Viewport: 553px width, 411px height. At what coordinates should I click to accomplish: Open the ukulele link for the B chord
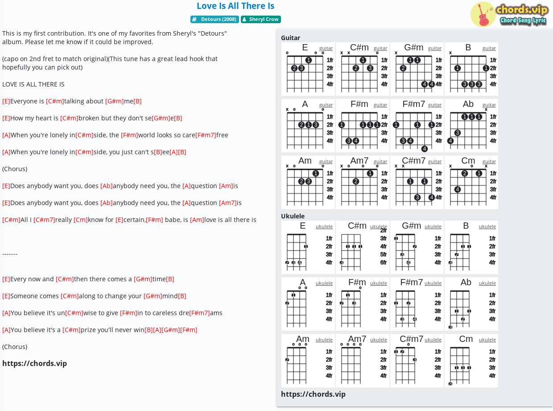487,226
